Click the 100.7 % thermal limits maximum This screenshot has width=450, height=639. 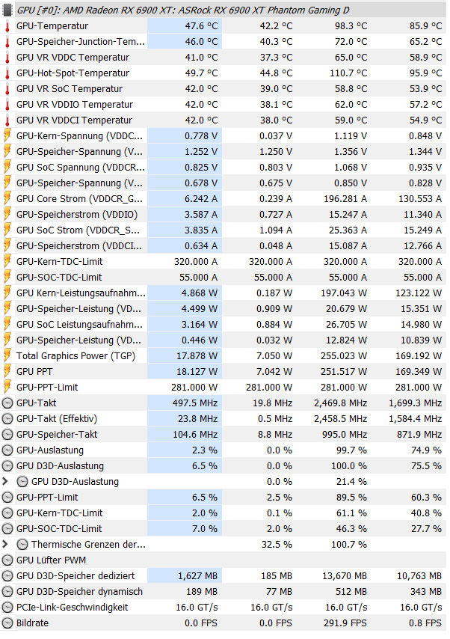tap(349, 545)
